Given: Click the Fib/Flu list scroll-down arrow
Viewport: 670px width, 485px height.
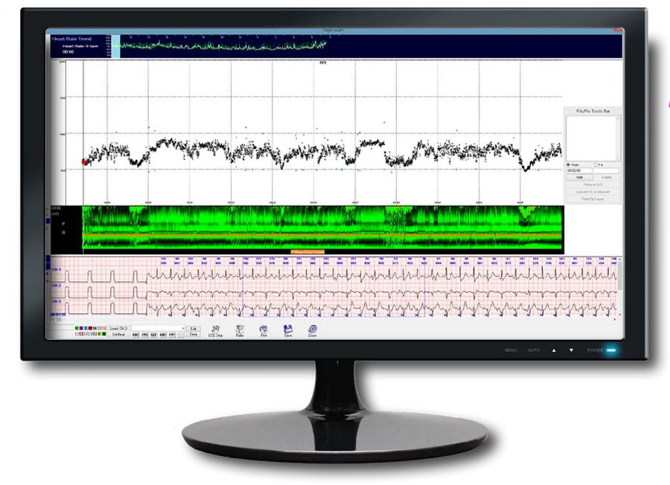Looking at the screenshot, I should [617, 158].
